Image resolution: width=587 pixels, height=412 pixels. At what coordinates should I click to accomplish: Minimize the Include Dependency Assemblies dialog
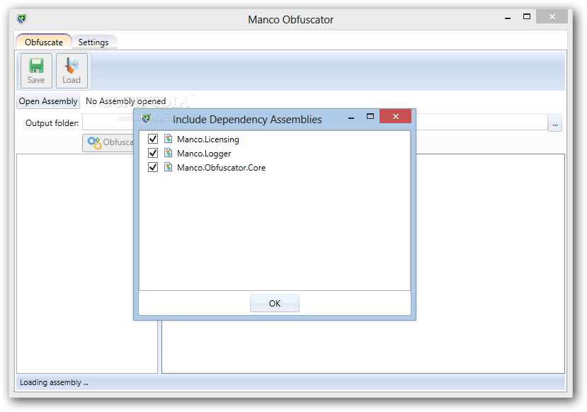click(x=351, y=118)
